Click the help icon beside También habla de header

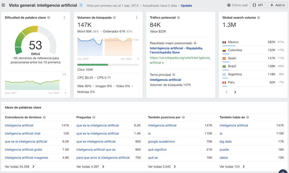pos(248,117)
